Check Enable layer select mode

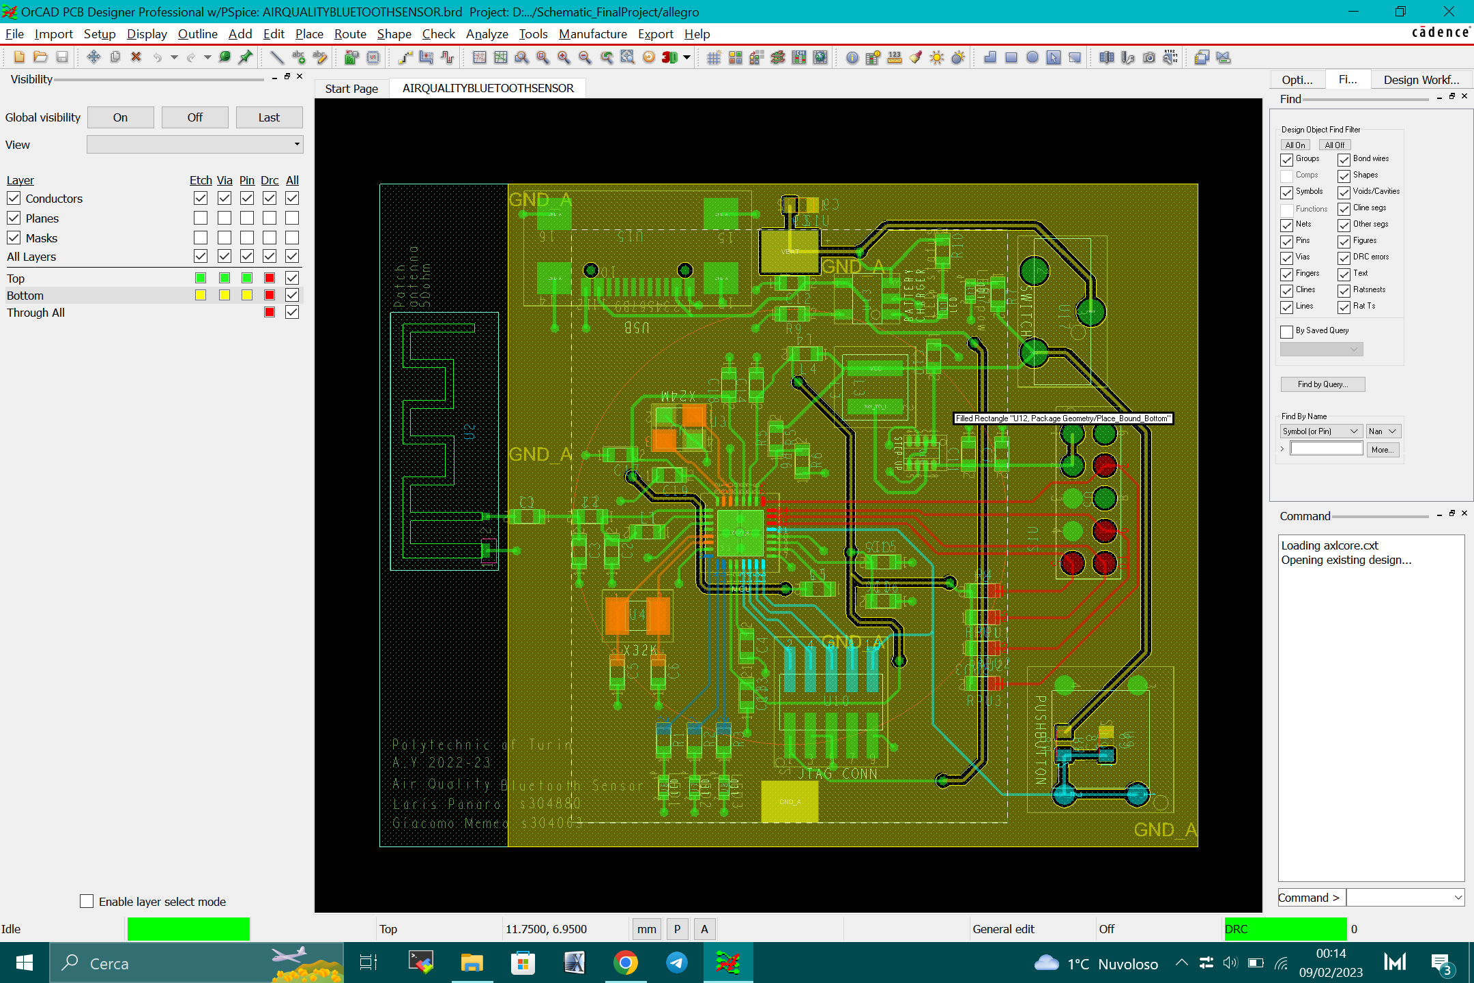87,901
